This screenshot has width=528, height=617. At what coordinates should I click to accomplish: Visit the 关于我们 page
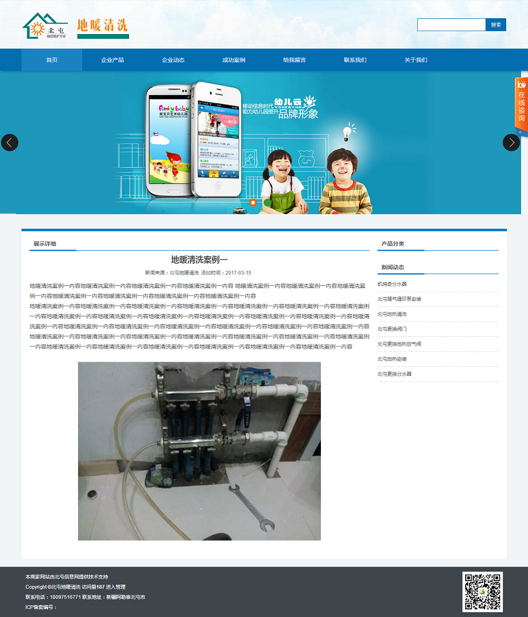(x=415, y=60)
